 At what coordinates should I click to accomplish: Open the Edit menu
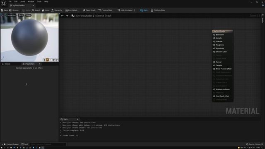pos(16,2)
